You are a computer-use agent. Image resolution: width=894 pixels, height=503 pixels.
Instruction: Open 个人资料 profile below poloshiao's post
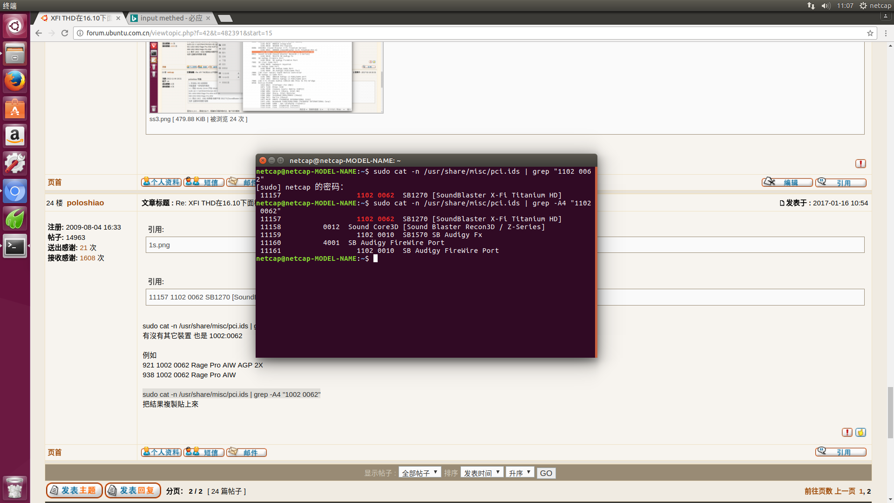[x=161, y=452]
